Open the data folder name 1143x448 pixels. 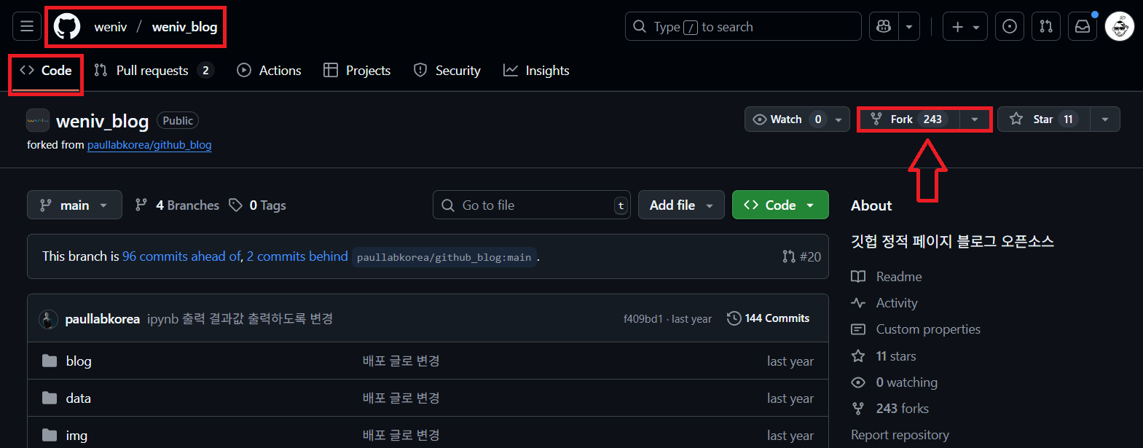[79, 398]
